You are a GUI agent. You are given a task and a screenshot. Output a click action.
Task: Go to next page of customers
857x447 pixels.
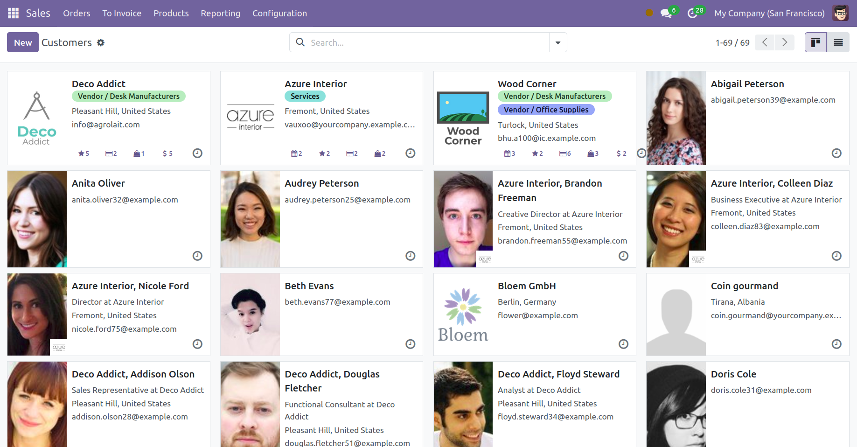click(x=785, y=42)
